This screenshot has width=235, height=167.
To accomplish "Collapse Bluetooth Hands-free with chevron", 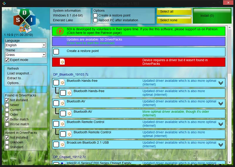I will click(x=221, y=83).
